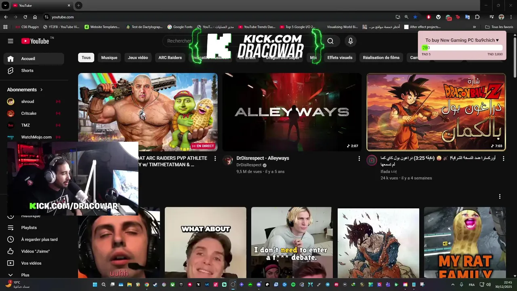Open the WHAT ABOUT short thumbnail
The width and height of the screenshot is (517, 291).
click(206, 242)
